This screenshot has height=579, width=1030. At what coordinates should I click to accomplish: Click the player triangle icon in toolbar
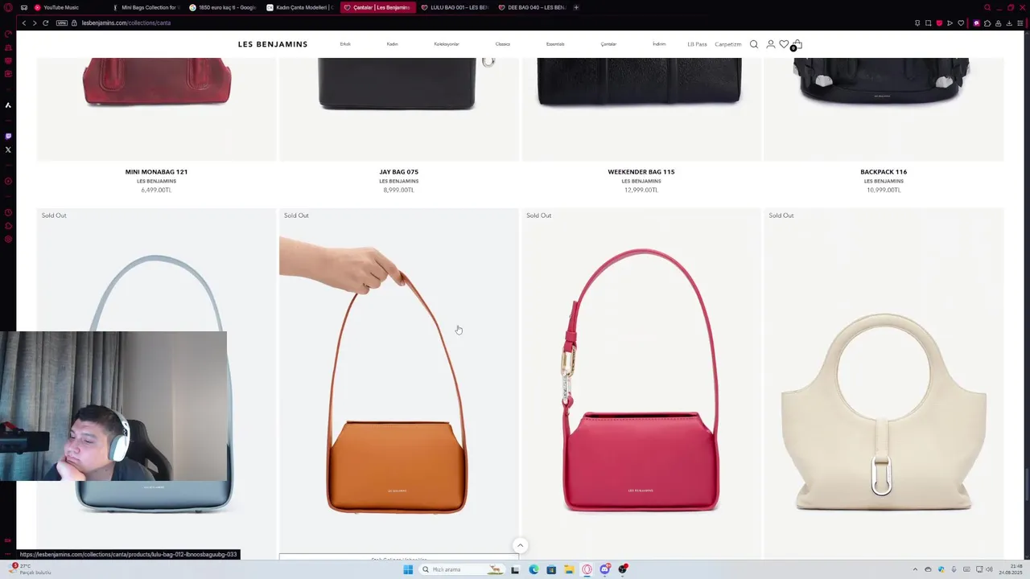pos(950,23)
